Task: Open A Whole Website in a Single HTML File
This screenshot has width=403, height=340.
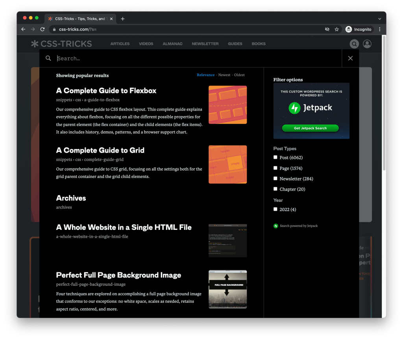Action: (124, 227)
